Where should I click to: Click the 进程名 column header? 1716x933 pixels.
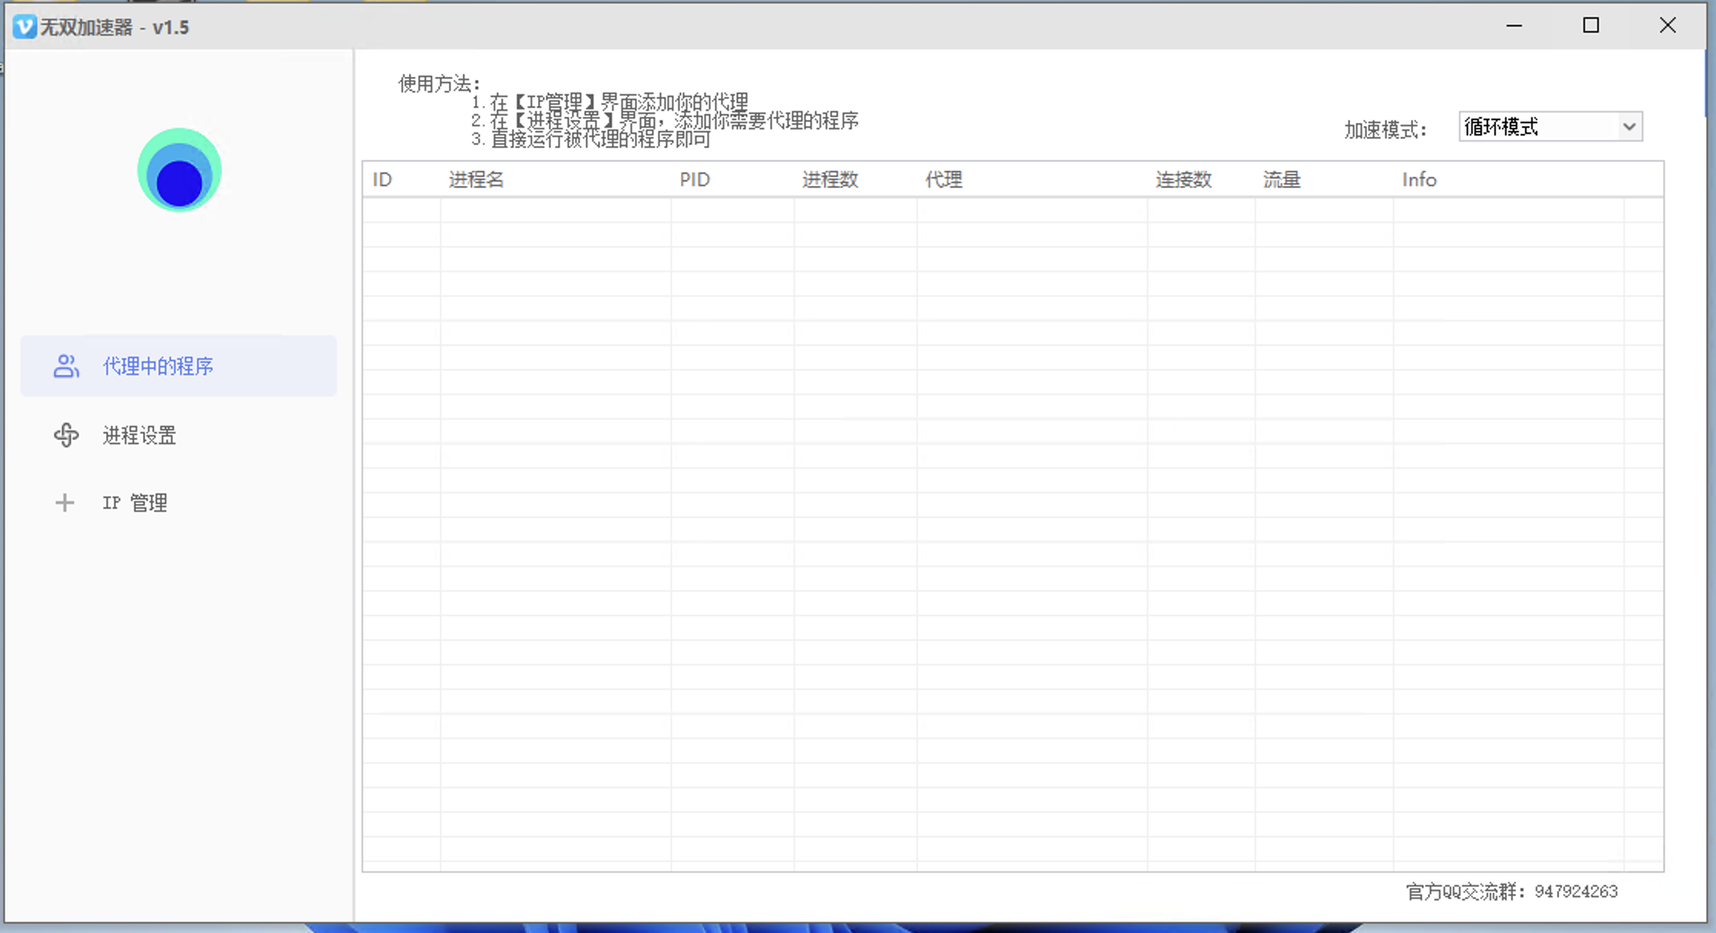click(x=477, y=180)
